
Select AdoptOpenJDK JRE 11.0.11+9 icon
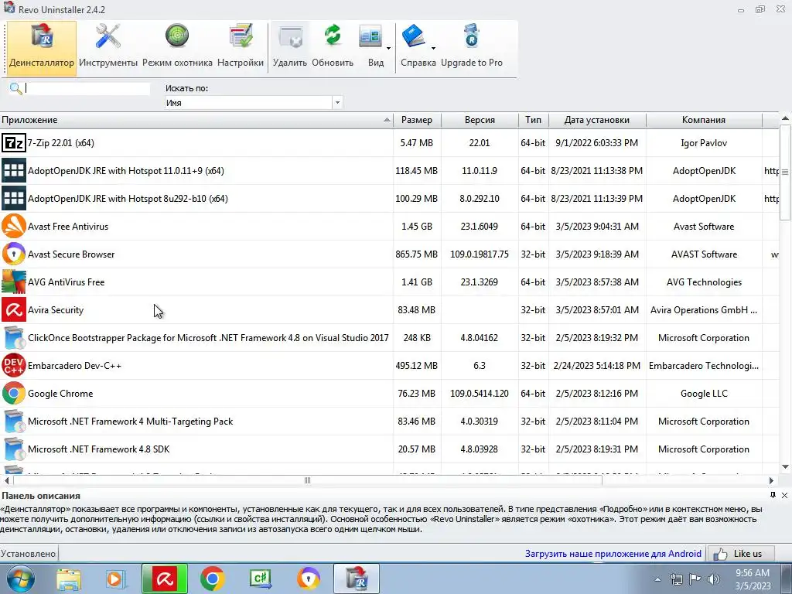point(14,171)
